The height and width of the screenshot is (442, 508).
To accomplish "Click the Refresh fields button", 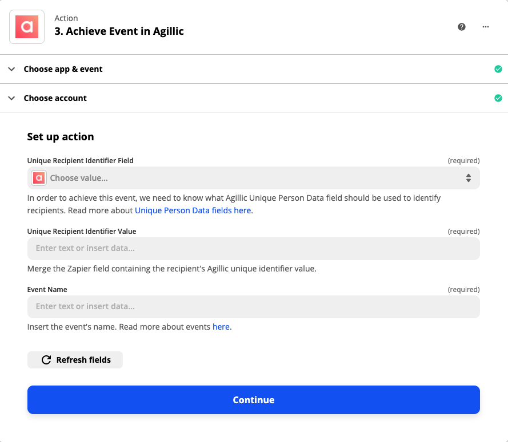I will point(75,360).
